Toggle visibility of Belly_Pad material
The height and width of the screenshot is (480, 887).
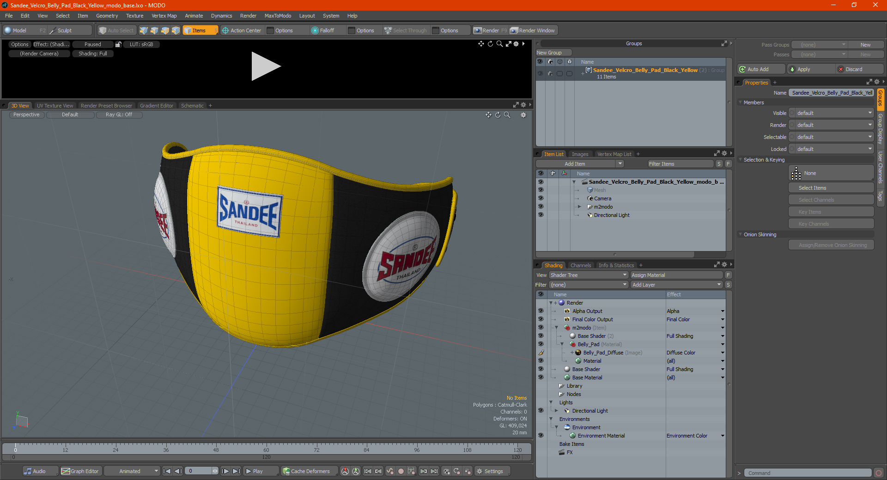point(541,344)
